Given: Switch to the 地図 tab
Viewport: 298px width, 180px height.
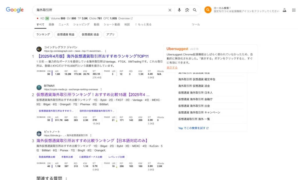Looking at the screenshot, I should coord(127,24).
